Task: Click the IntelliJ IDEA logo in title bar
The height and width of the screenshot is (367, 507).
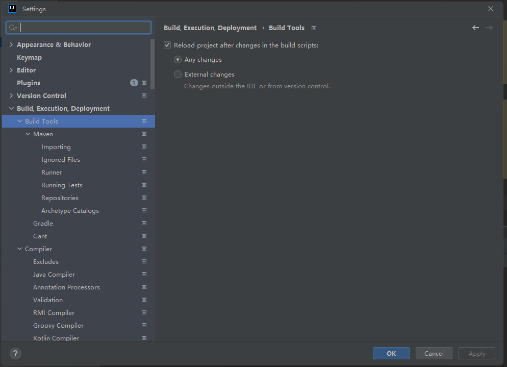Action: 12,9
